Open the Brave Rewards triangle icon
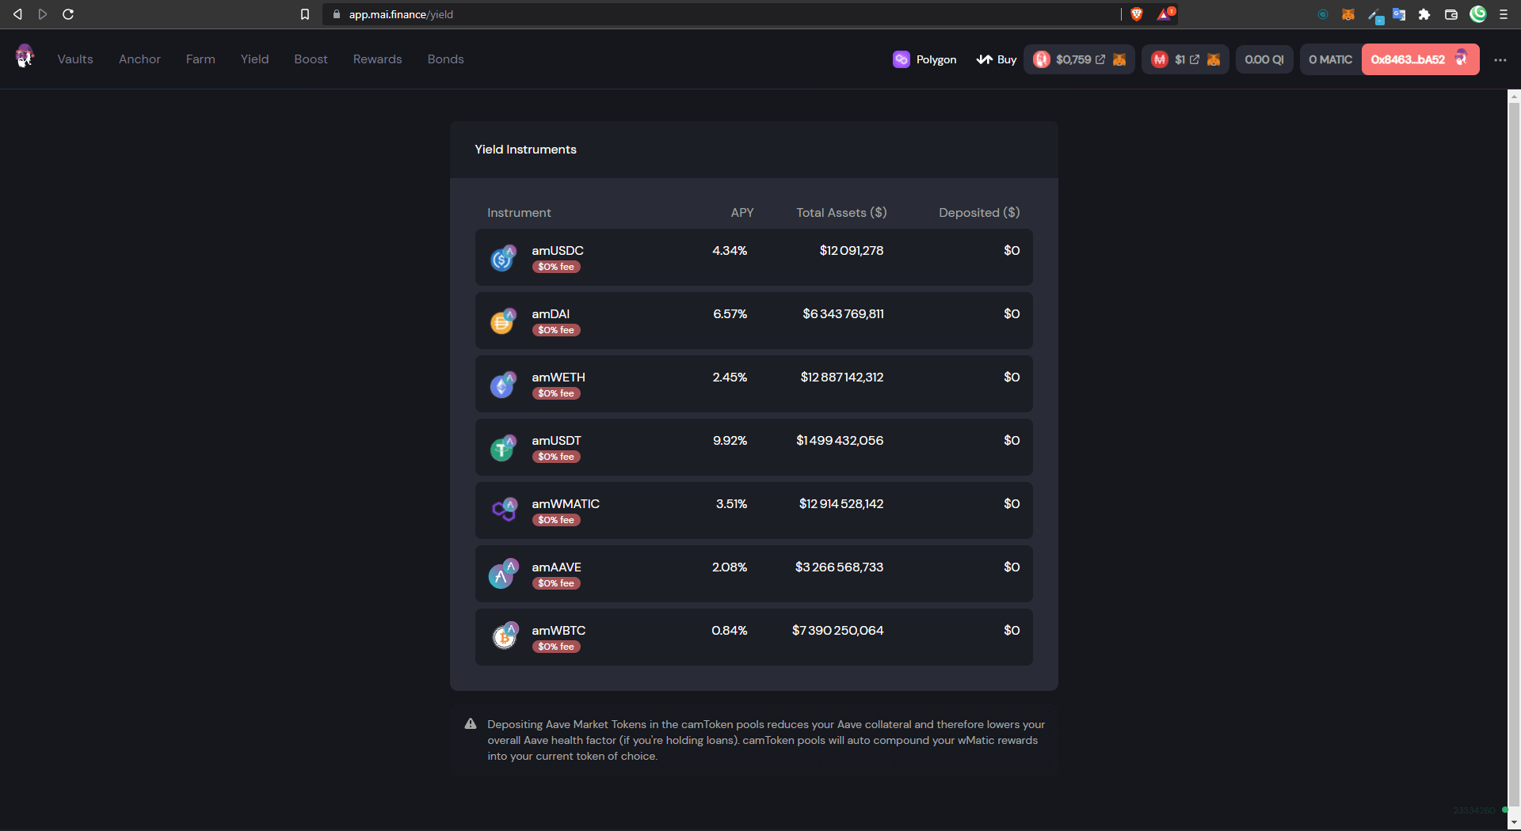The width and height of the screenshot is (1521, 831). click(x=1165, y=14)
